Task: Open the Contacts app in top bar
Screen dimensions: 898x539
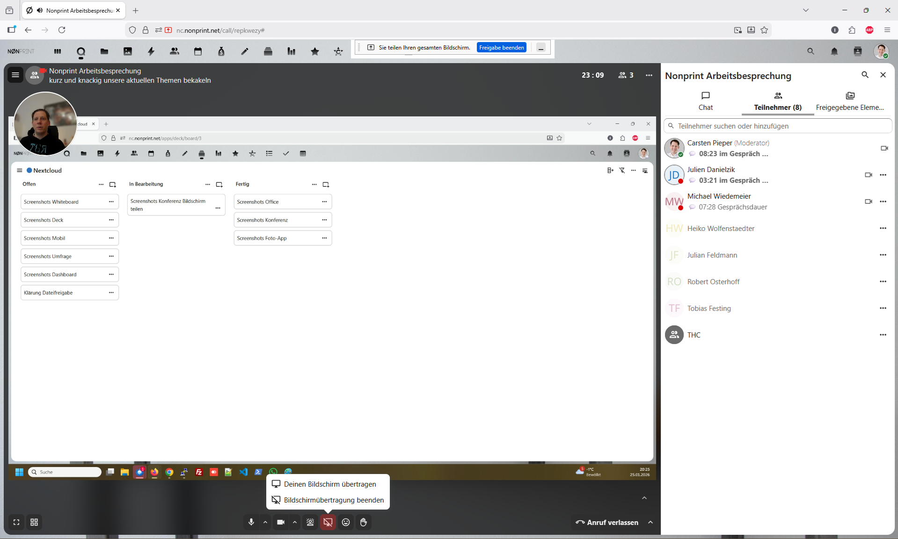Action: point(175,51)
